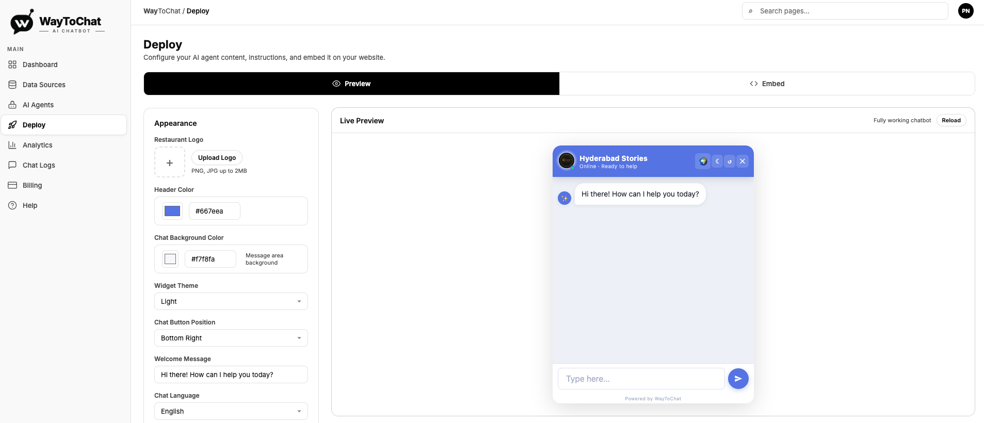Screen dimensions: 984x423
Task: Click the search magnifier icon
Action: coord(751,11)
